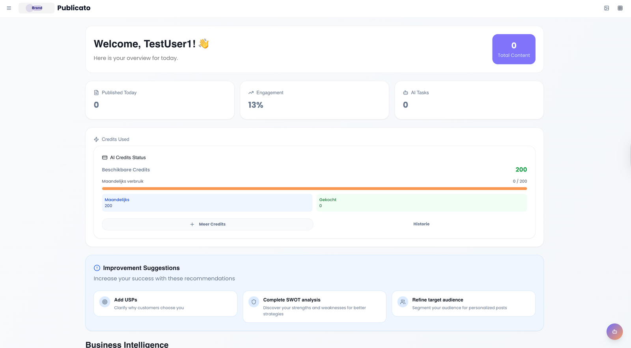Click the Add USPs target icon
631x348 pixels.
105,302
